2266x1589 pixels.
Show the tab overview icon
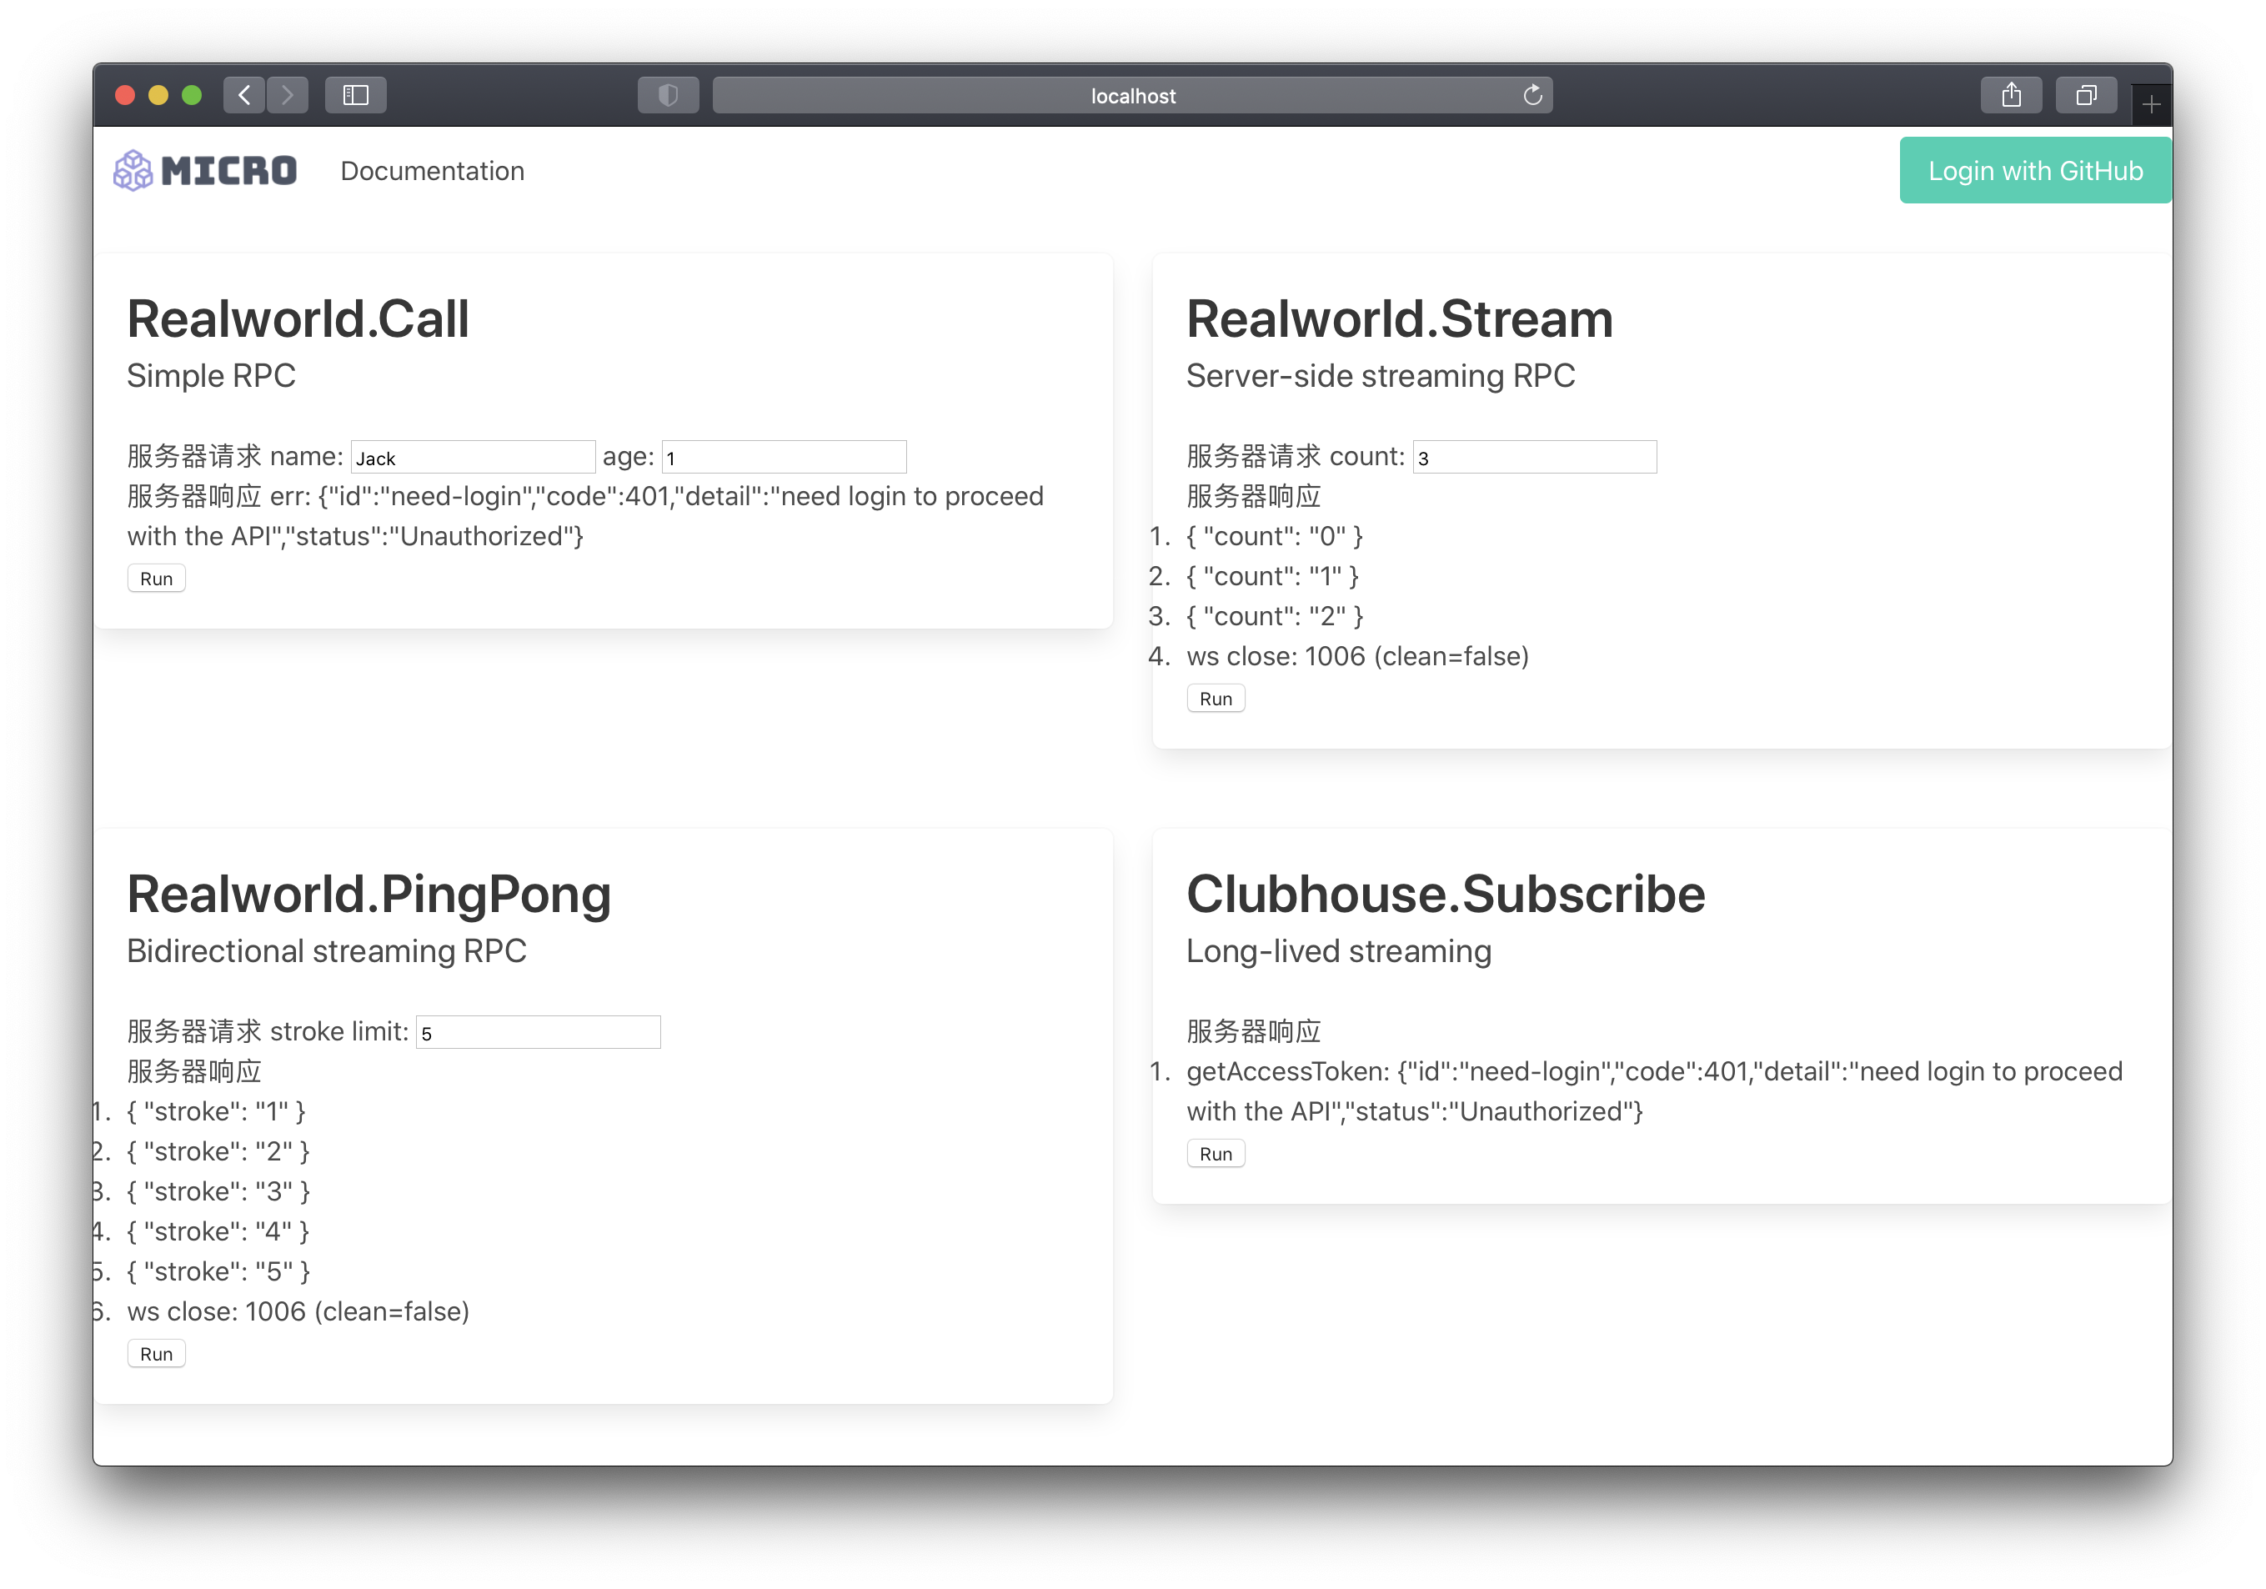coord(2087,95)
